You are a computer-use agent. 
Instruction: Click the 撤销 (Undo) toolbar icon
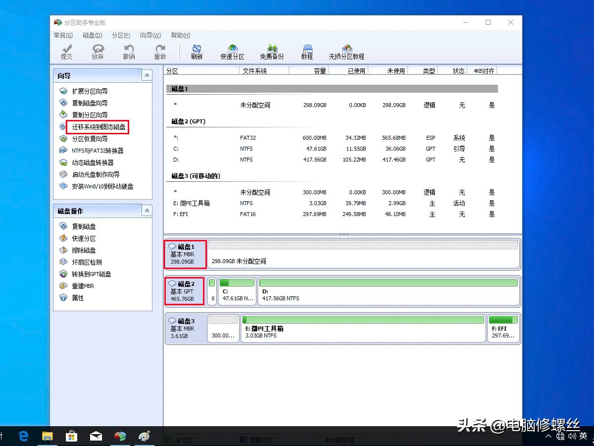click(x=129, y=52)
